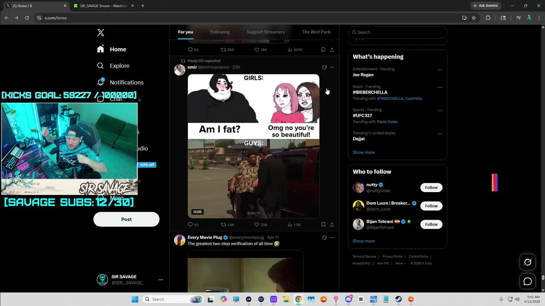Open the Windows Start menu
Image resolution: width=545 pixels, height=306 pixels.
(x=135, y=299)
